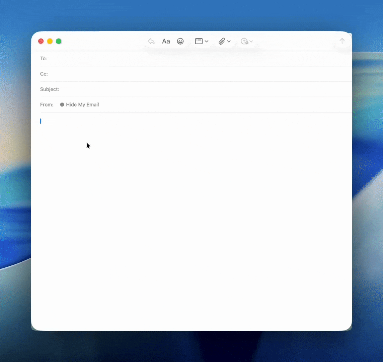Click the Hide My Email info icon

click(62, 105)
